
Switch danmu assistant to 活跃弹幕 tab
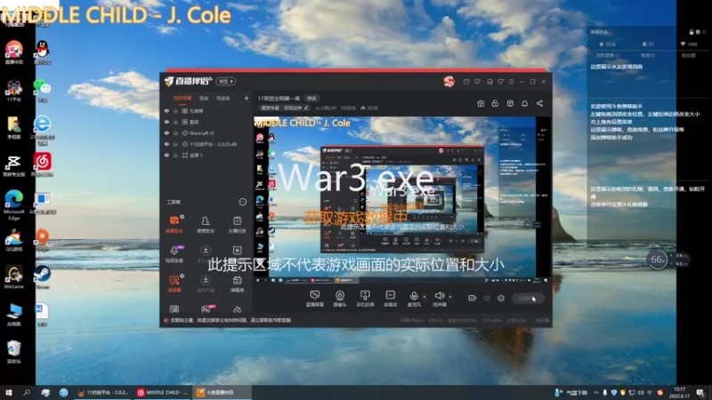click(x=608, y=55)
